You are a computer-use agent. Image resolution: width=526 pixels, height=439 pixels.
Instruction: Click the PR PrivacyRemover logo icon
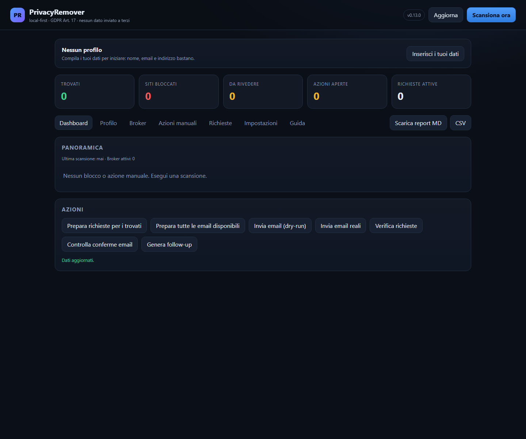[18, 15]
